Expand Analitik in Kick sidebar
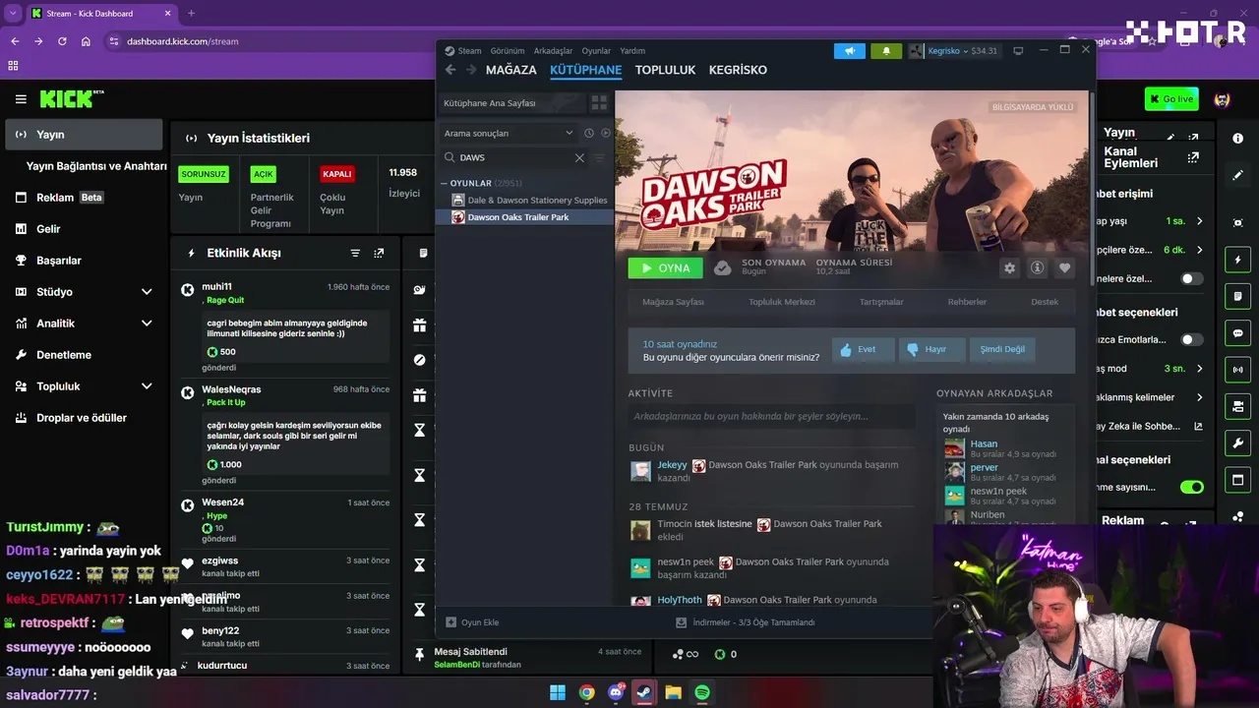The height and width of the screenshot is (708, 1259). pyautogui.click(x=147, y=324)
